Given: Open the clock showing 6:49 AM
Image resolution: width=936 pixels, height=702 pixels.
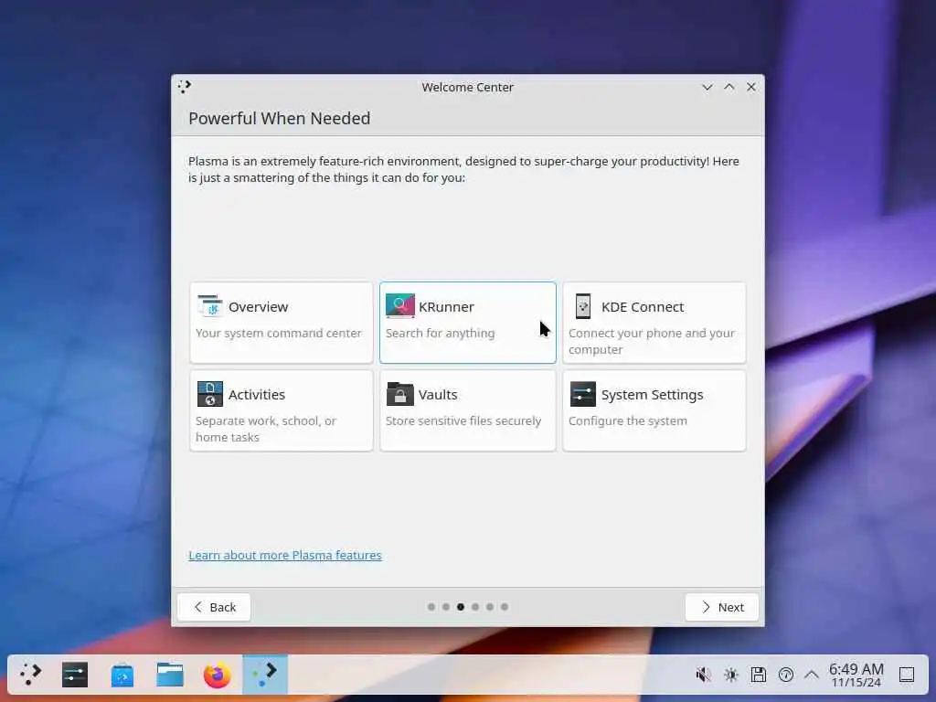Looking at the screenshot, I should (x=856, y=675).
